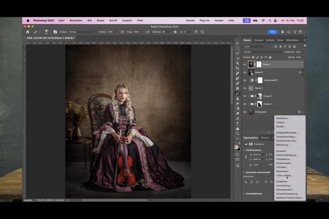Screen dimensions: 329x219
Task: Switch to the Aktionen tab
Action: [259, 40]
